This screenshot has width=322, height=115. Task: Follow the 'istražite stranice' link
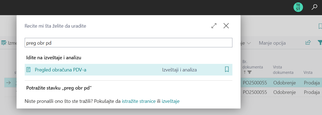(138, 101)
